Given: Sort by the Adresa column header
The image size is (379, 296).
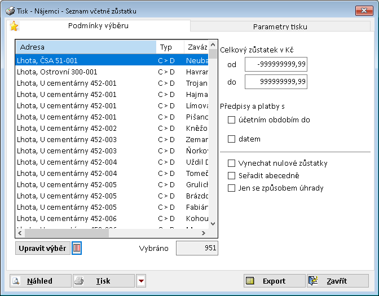Looking at the screenshot, I should [85, 47].
